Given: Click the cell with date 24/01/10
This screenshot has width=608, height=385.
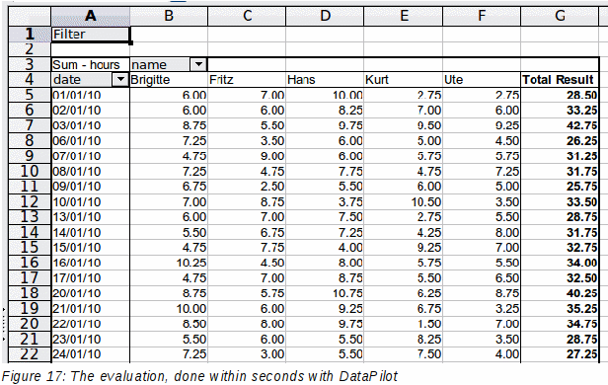Looking at the screenshot, I should point(91,354).
